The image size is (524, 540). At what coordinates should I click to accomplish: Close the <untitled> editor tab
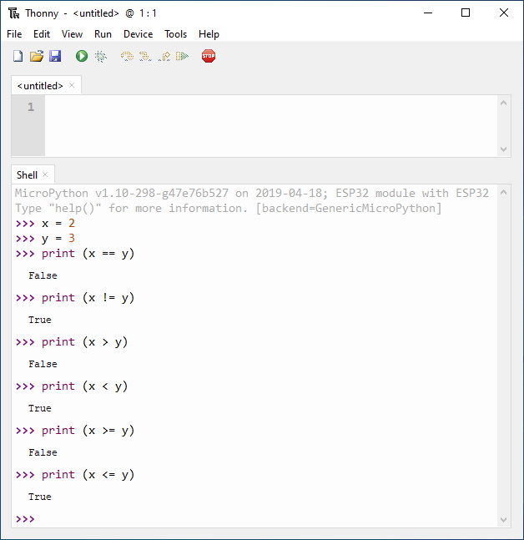point(72,85)
